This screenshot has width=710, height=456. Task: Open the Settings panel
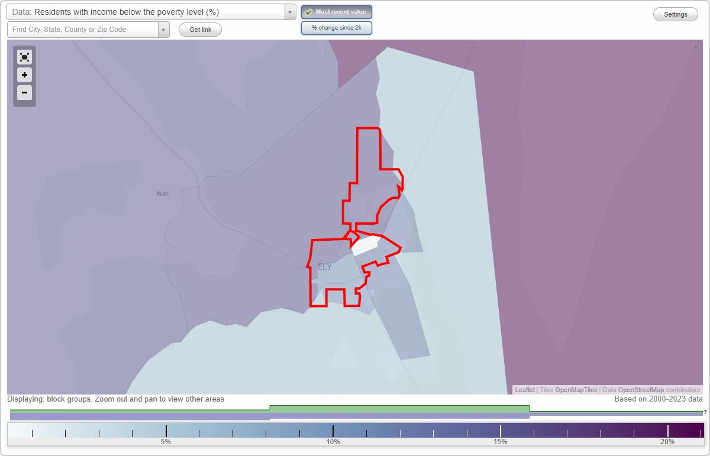(675, 14)
